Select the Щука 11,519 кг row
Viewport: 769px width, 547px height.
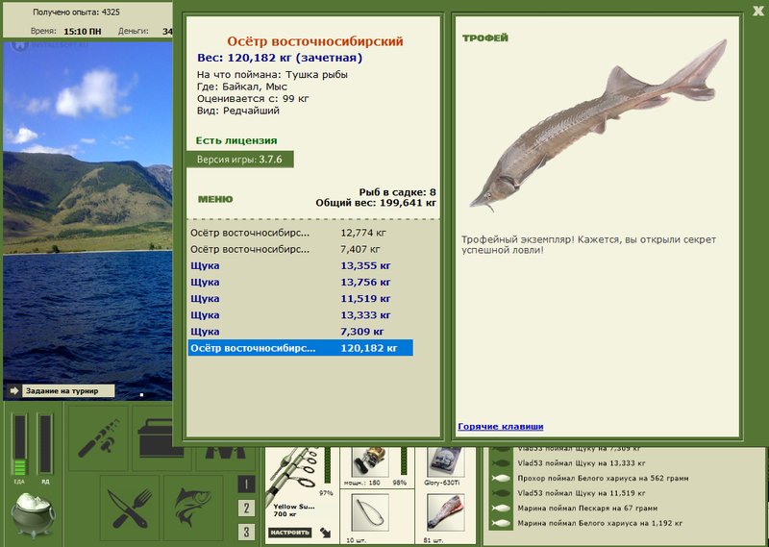pos(300,299)
